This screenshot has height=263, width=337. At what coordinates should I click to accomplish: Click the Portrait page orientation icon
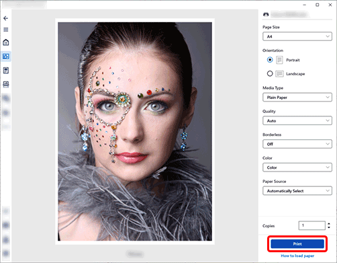279,60
